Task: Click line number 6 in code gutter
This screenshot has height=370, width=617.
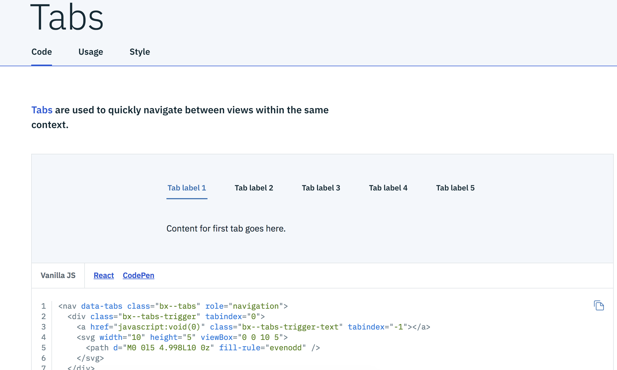Action: tap(44, 358)
